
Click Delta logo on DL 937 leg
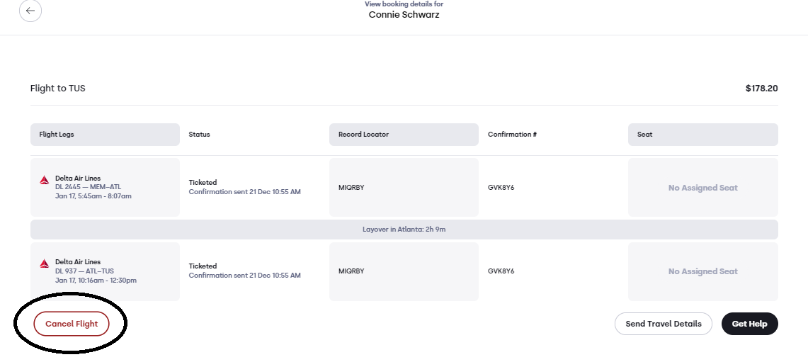click(x=45, y=264)
